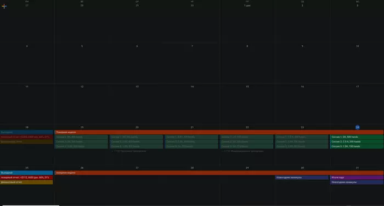This screenshot has height=206, width=384.
Task: Open Сессия 1 event on the 21st
Action: point(191,137)
